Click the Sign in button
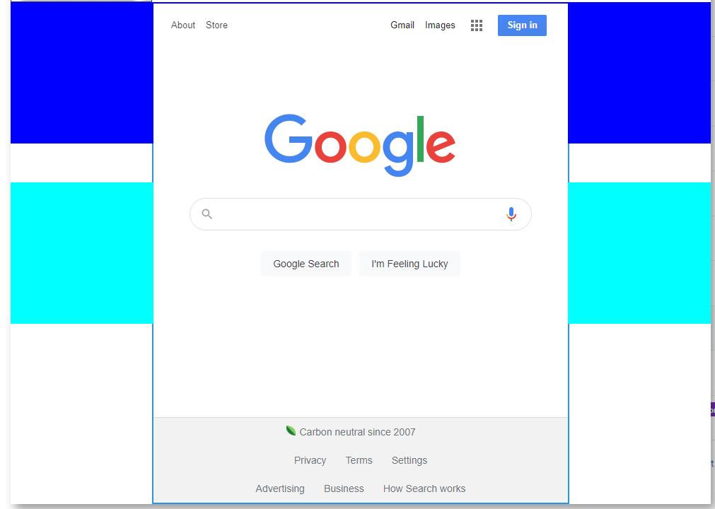The width and height of the screenshot is (715, 509). [522, 25]
